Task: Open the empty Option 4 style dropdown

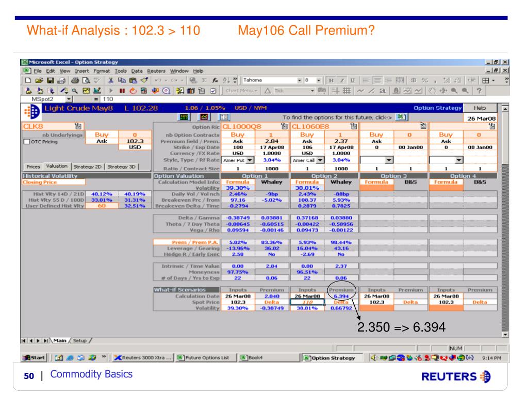Action: coord(458,160)
